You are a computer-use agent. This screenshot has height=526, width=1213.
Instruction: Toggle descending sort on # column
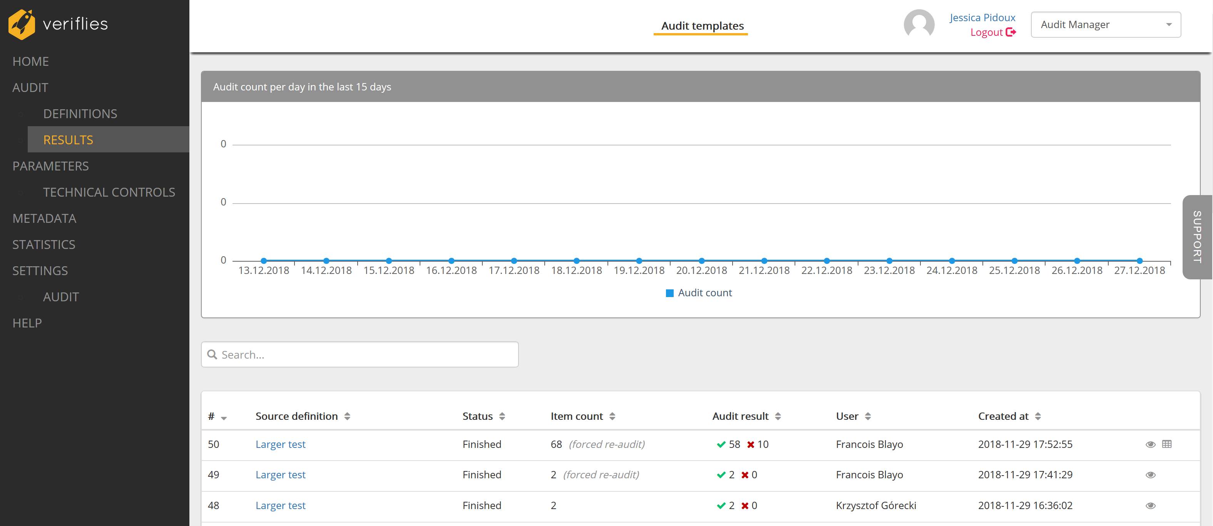tap(224, 417)
